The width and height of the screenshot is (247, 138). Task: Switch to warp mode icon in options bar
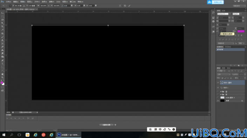120,6
